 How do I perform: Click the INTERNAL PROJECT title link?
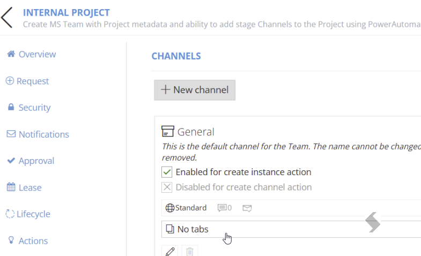[x=67, y=13]
